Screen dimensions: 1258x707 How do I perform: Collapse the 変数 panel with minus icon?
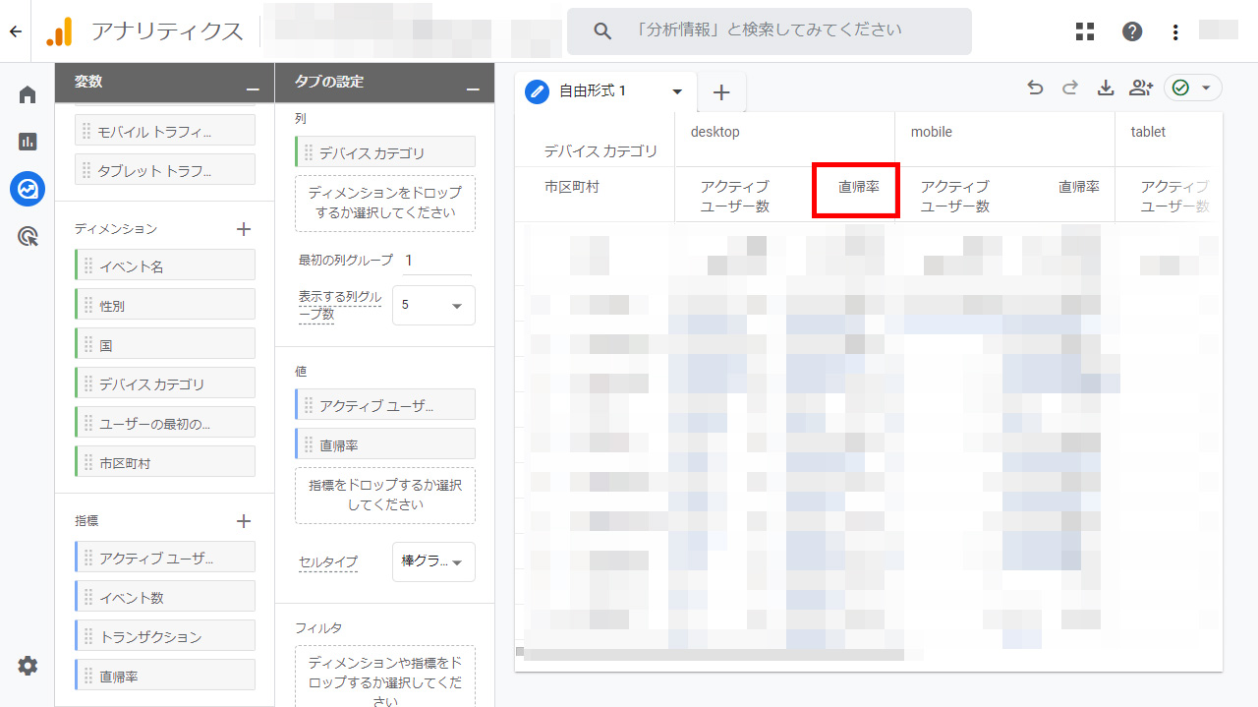[x=253, y=89]
